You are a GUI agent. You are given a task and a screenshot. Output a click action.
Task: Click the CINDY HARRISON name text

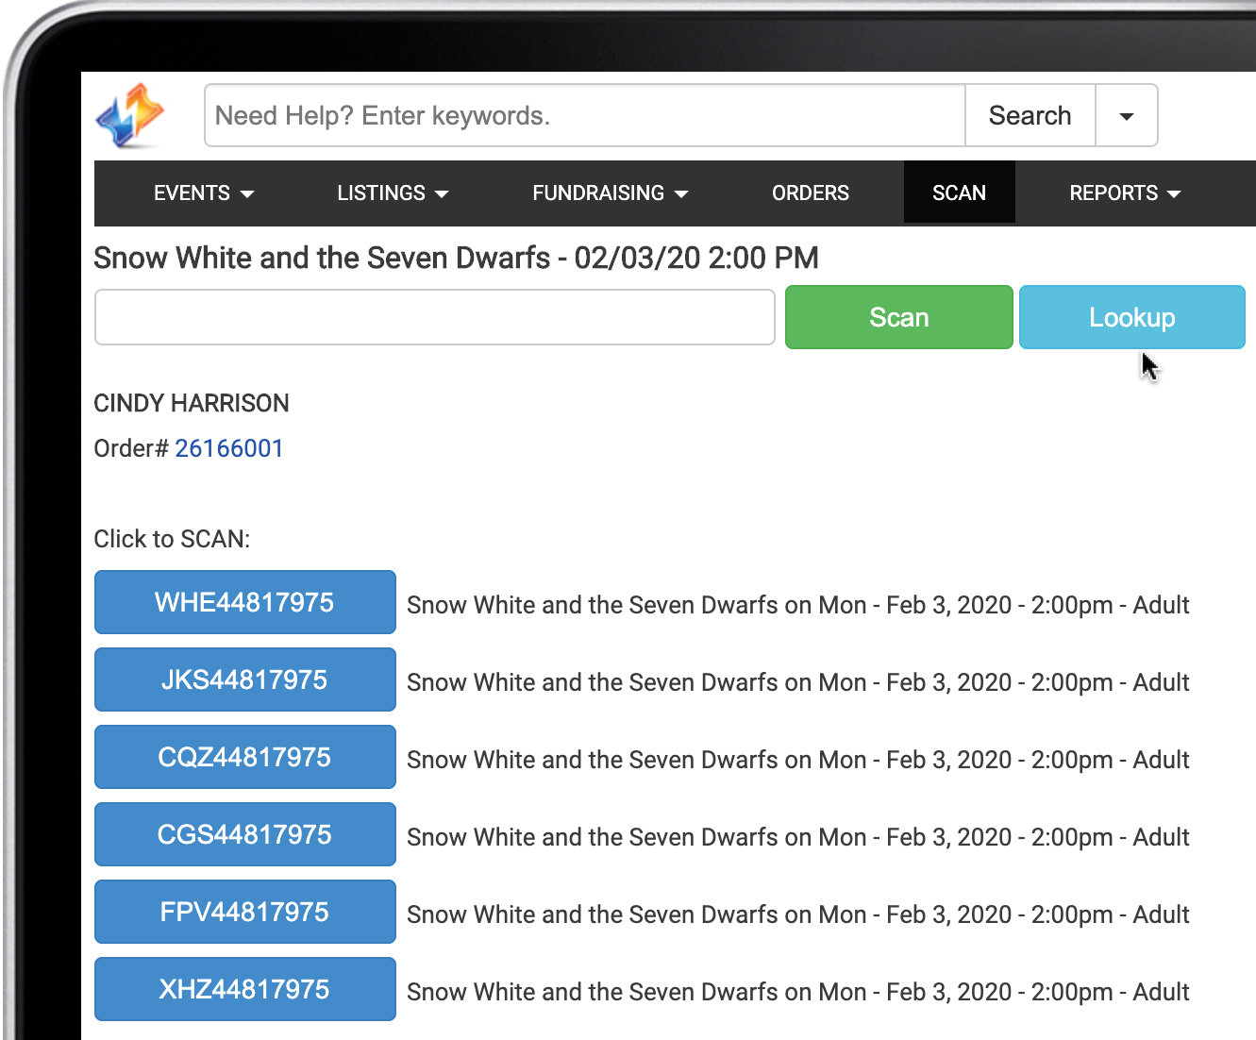192,403
